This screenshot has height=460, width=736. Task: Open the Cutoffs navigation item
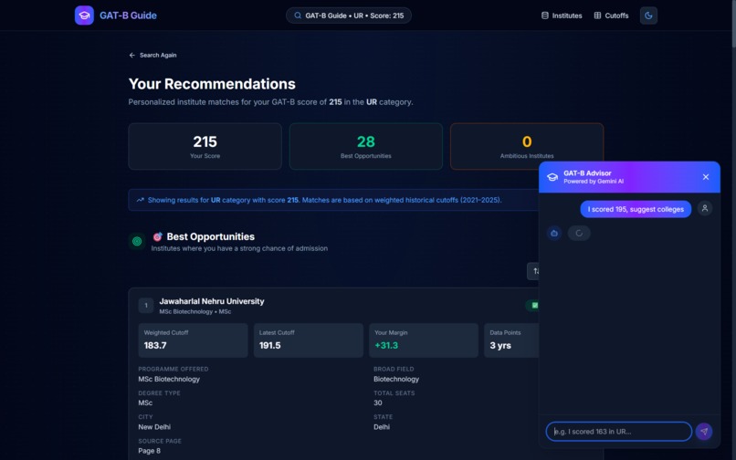pyautogui.click(x=611, y=16)
